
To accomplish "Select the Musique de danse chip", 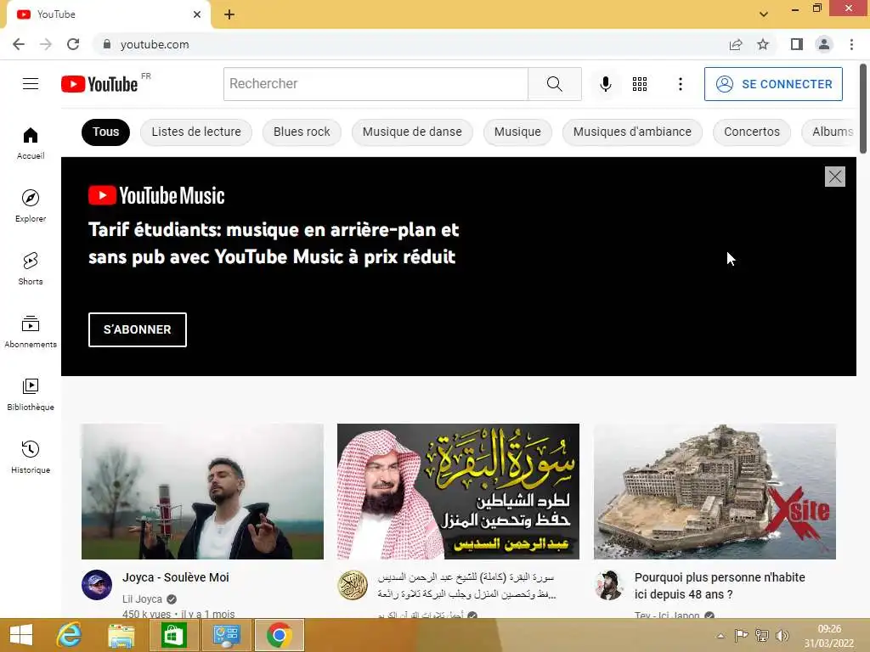I will click(412, 132).
